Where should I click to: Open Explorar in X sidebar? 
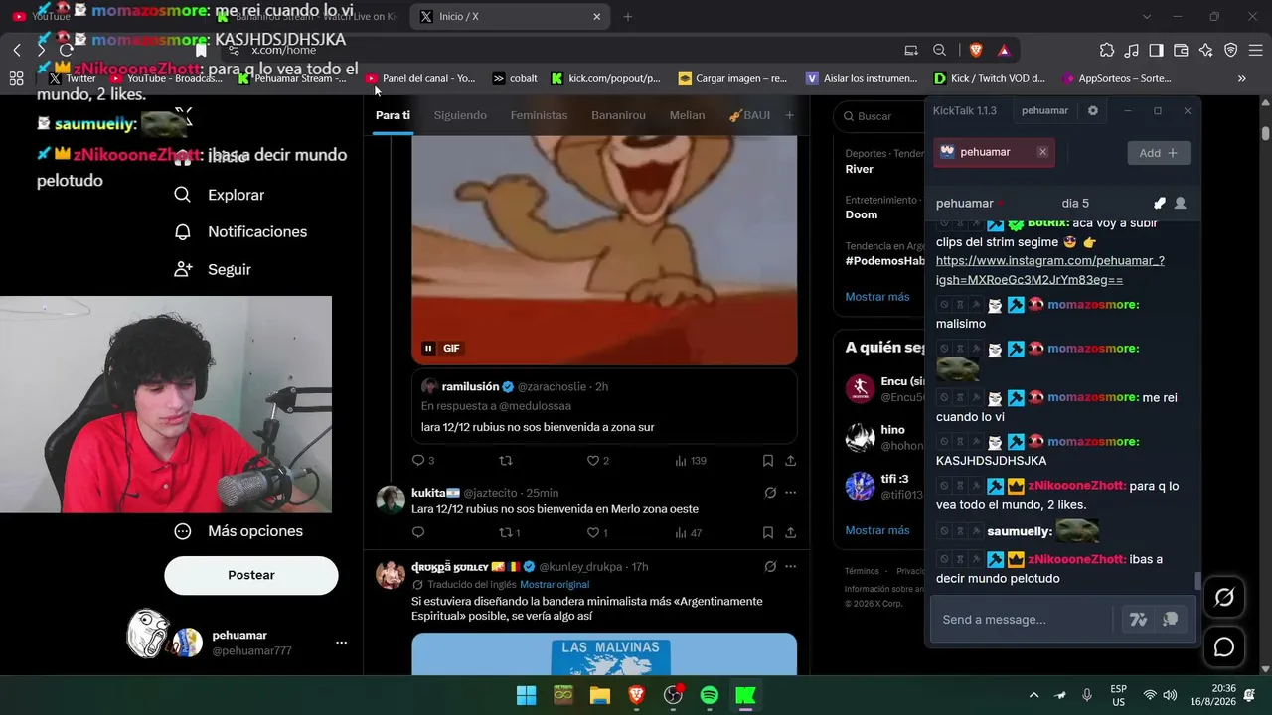(x=220, y=195)
